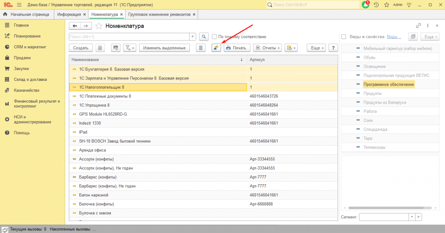Viewport: 445px width, 233px height.
Task: Click the НСИ и администрирование gear icon
Action: (7, 120)
